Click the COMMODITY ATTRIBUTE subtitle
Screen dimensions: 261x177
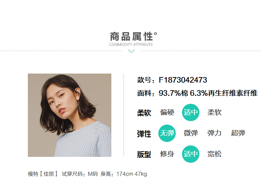point(131,44)
